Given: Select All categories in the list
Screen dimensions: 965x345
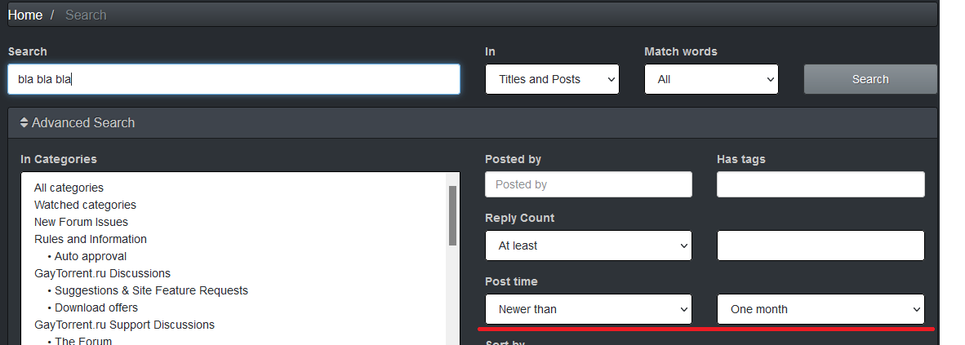Looking at the screenshot, I should click(x=69, y=188).
